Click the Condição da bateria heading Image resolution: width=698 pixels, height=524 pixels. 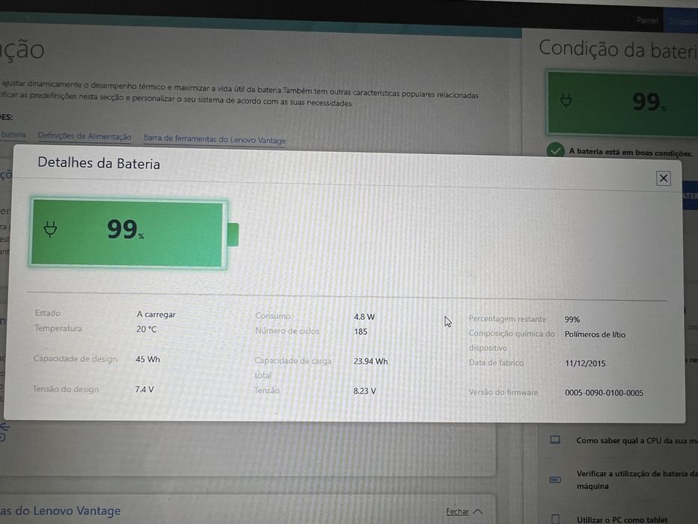click(618, 49)
